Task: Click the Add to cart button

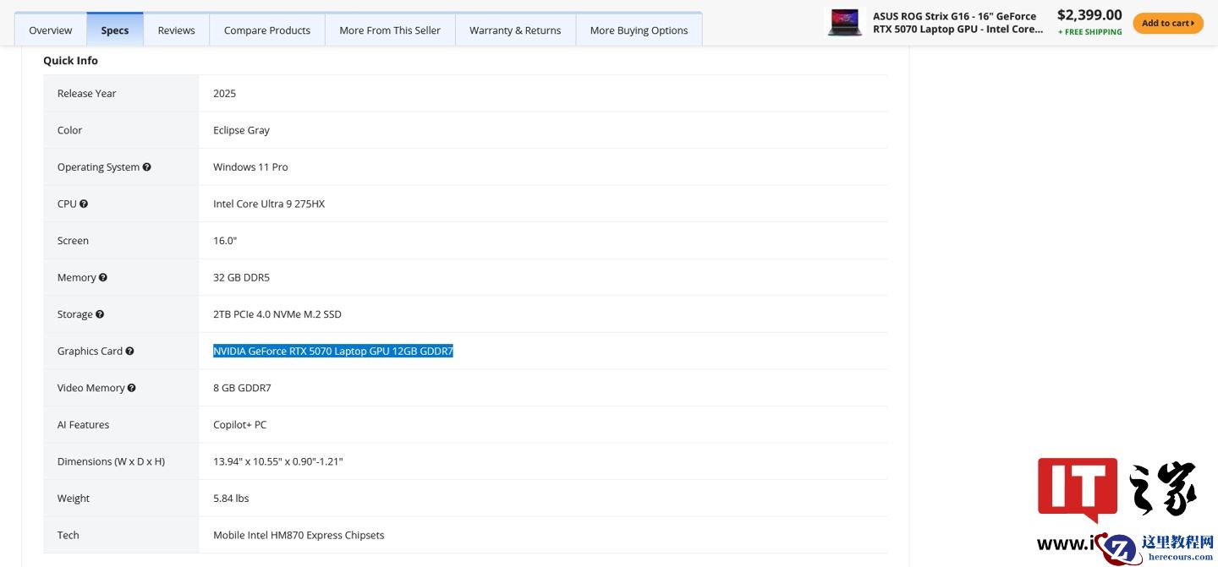Action: tap(1168, 23)
